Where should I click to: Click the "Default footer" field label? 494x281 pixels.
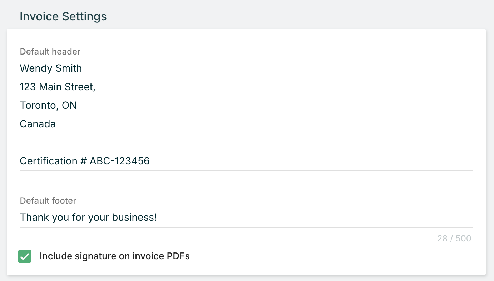point(48,201)
